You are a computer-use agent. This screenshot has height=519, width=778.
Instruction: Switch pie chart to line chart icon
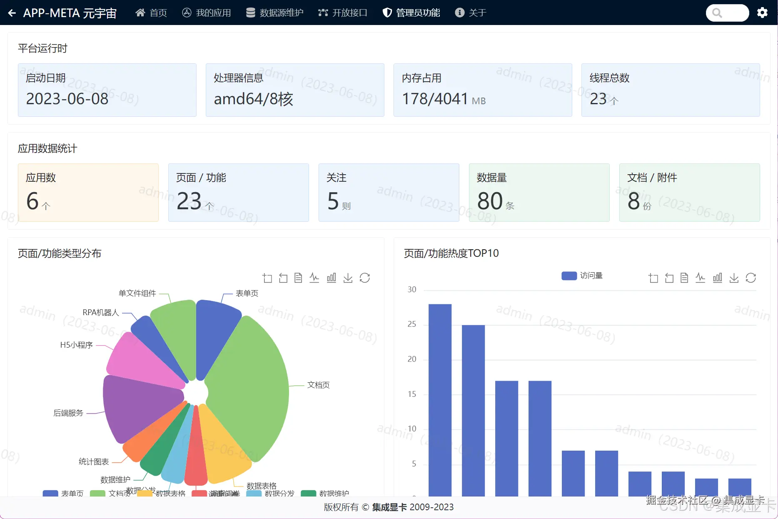[x=314, y=278]
